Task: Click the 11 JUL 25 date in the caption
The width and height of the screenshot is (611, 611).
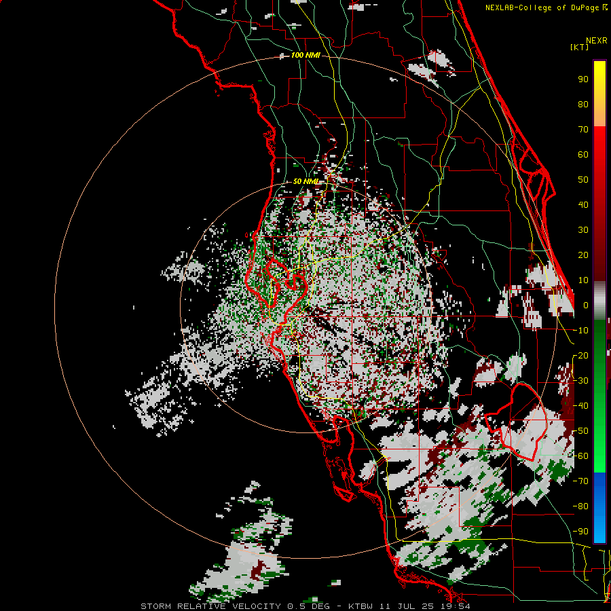Action: click(x=406, y=606)
